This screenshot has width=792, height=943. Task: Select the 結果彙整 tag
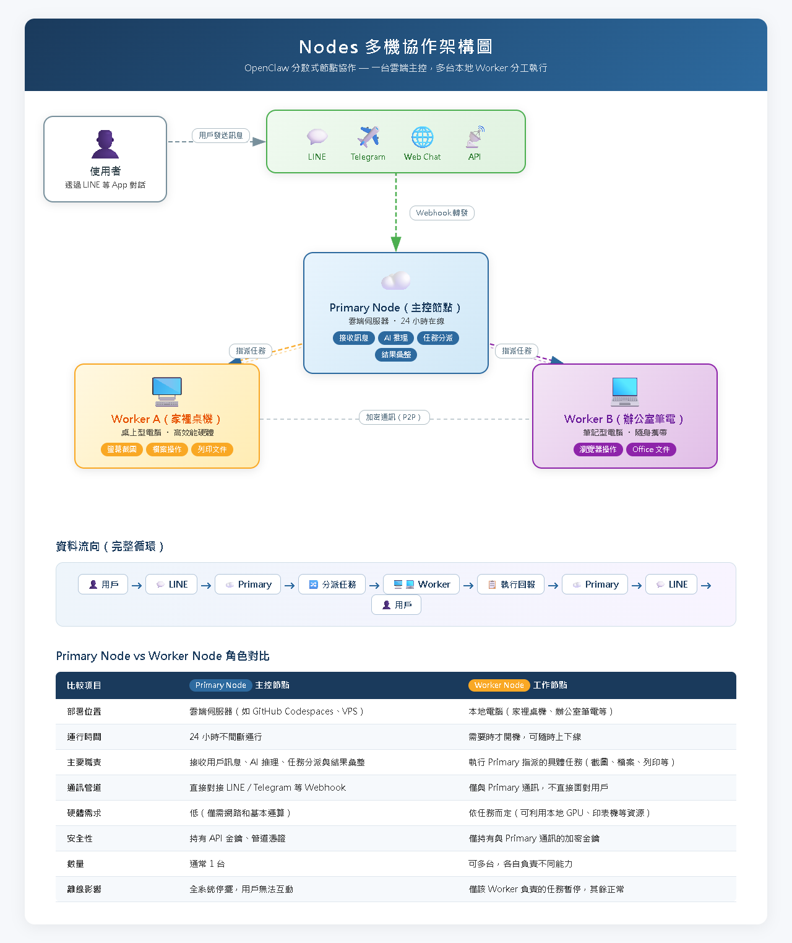(x=396, y=355)
